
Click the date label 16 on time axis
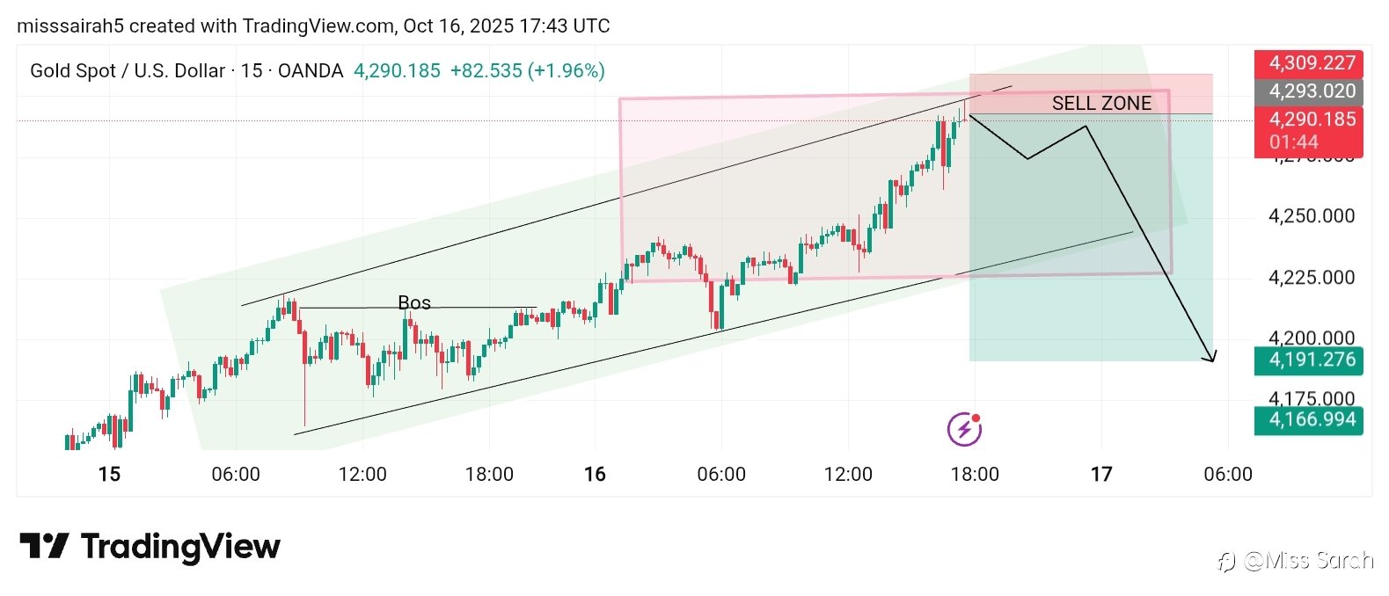[x=595, y=475]
